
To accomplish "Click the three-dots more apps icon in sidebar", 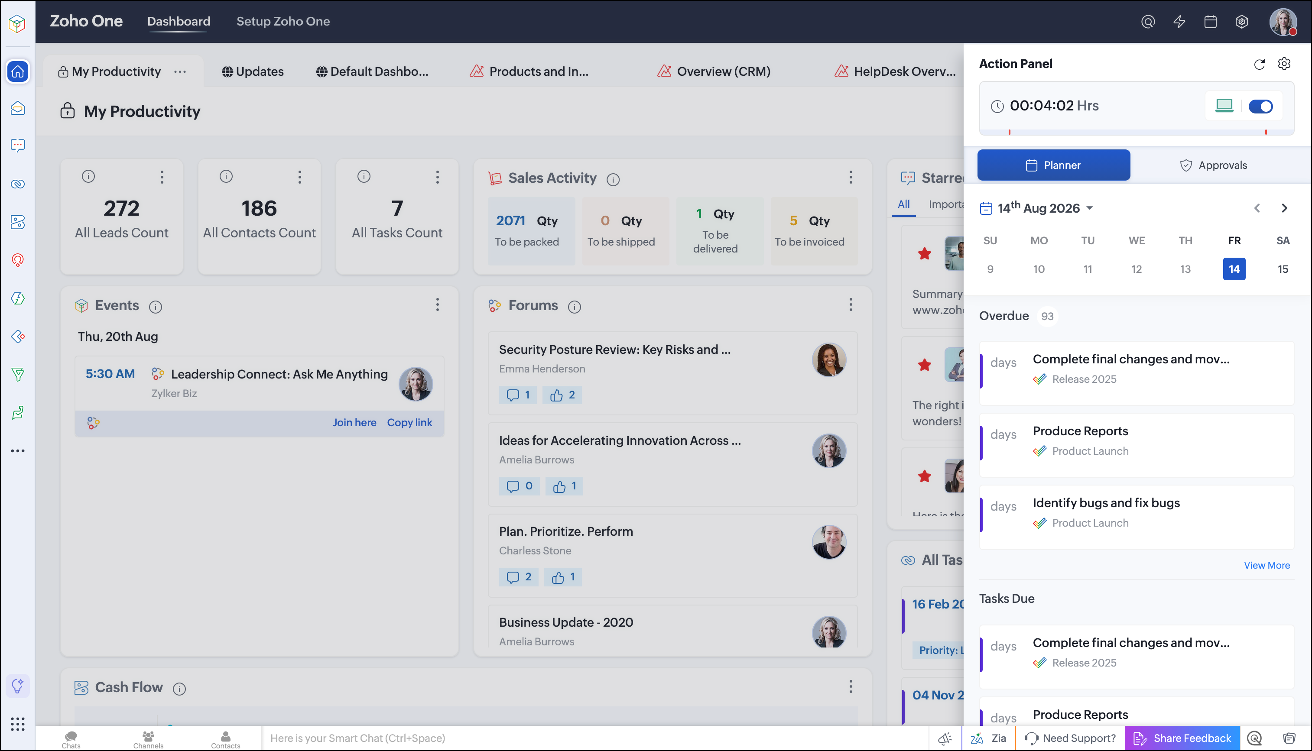I will [18, 451].
